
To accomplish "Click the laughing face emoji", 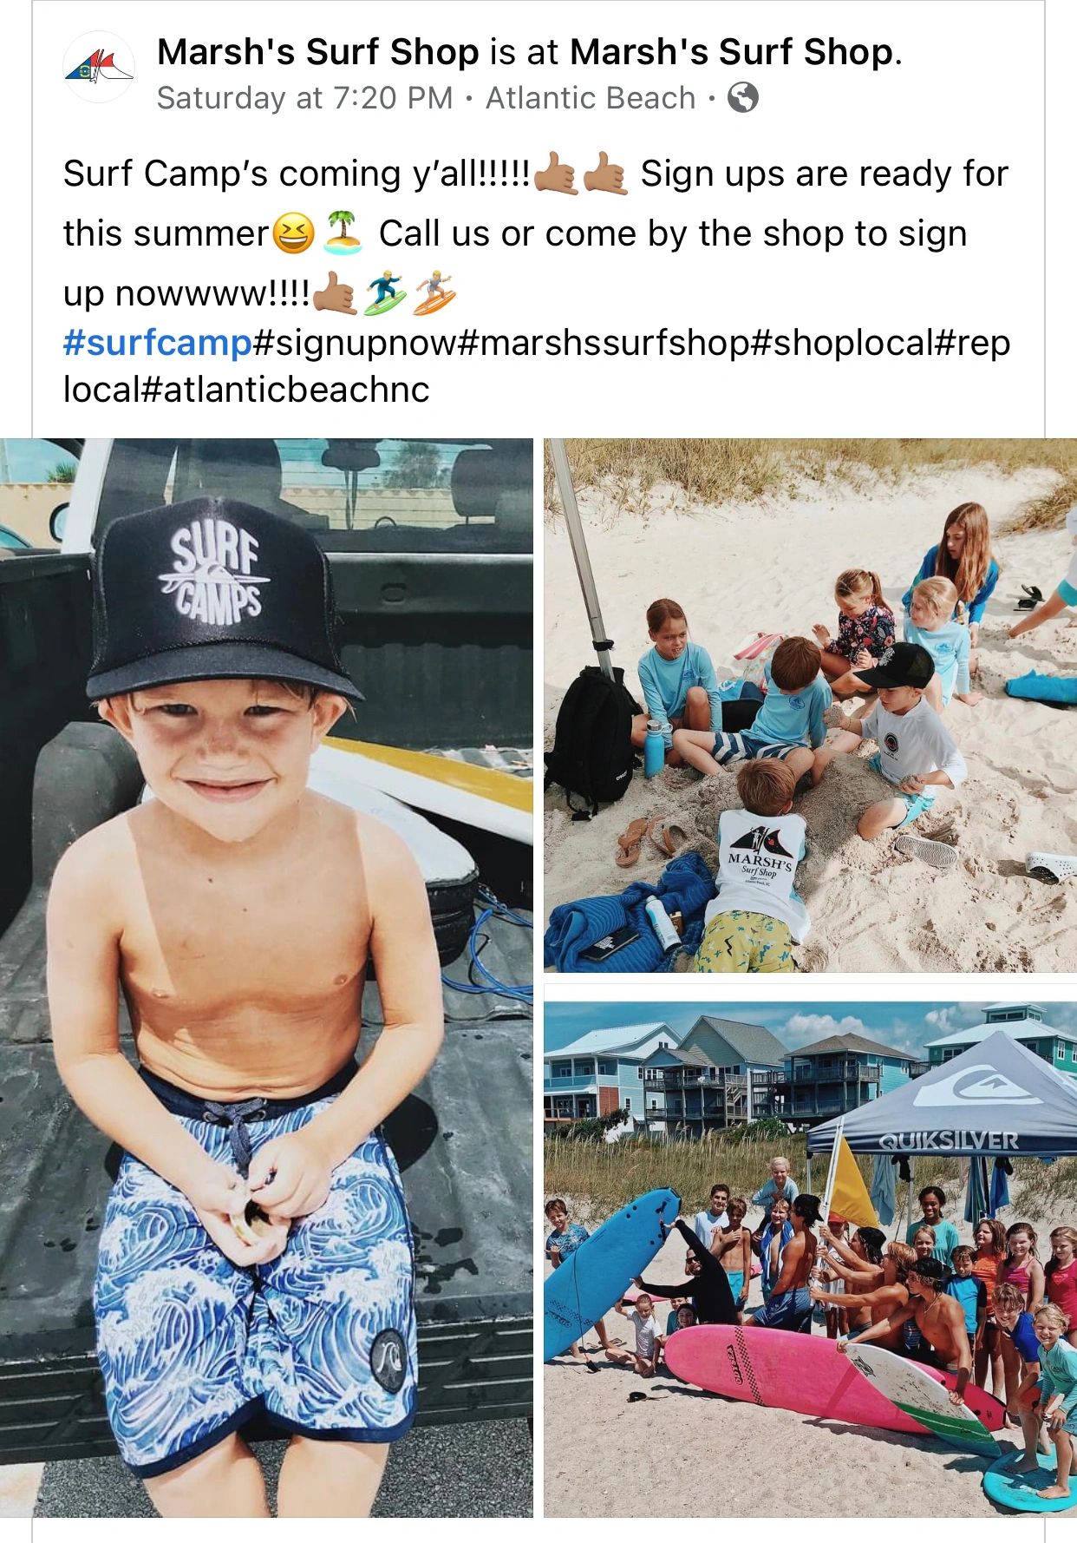I will pyautogui.click(x=294, y=234).
